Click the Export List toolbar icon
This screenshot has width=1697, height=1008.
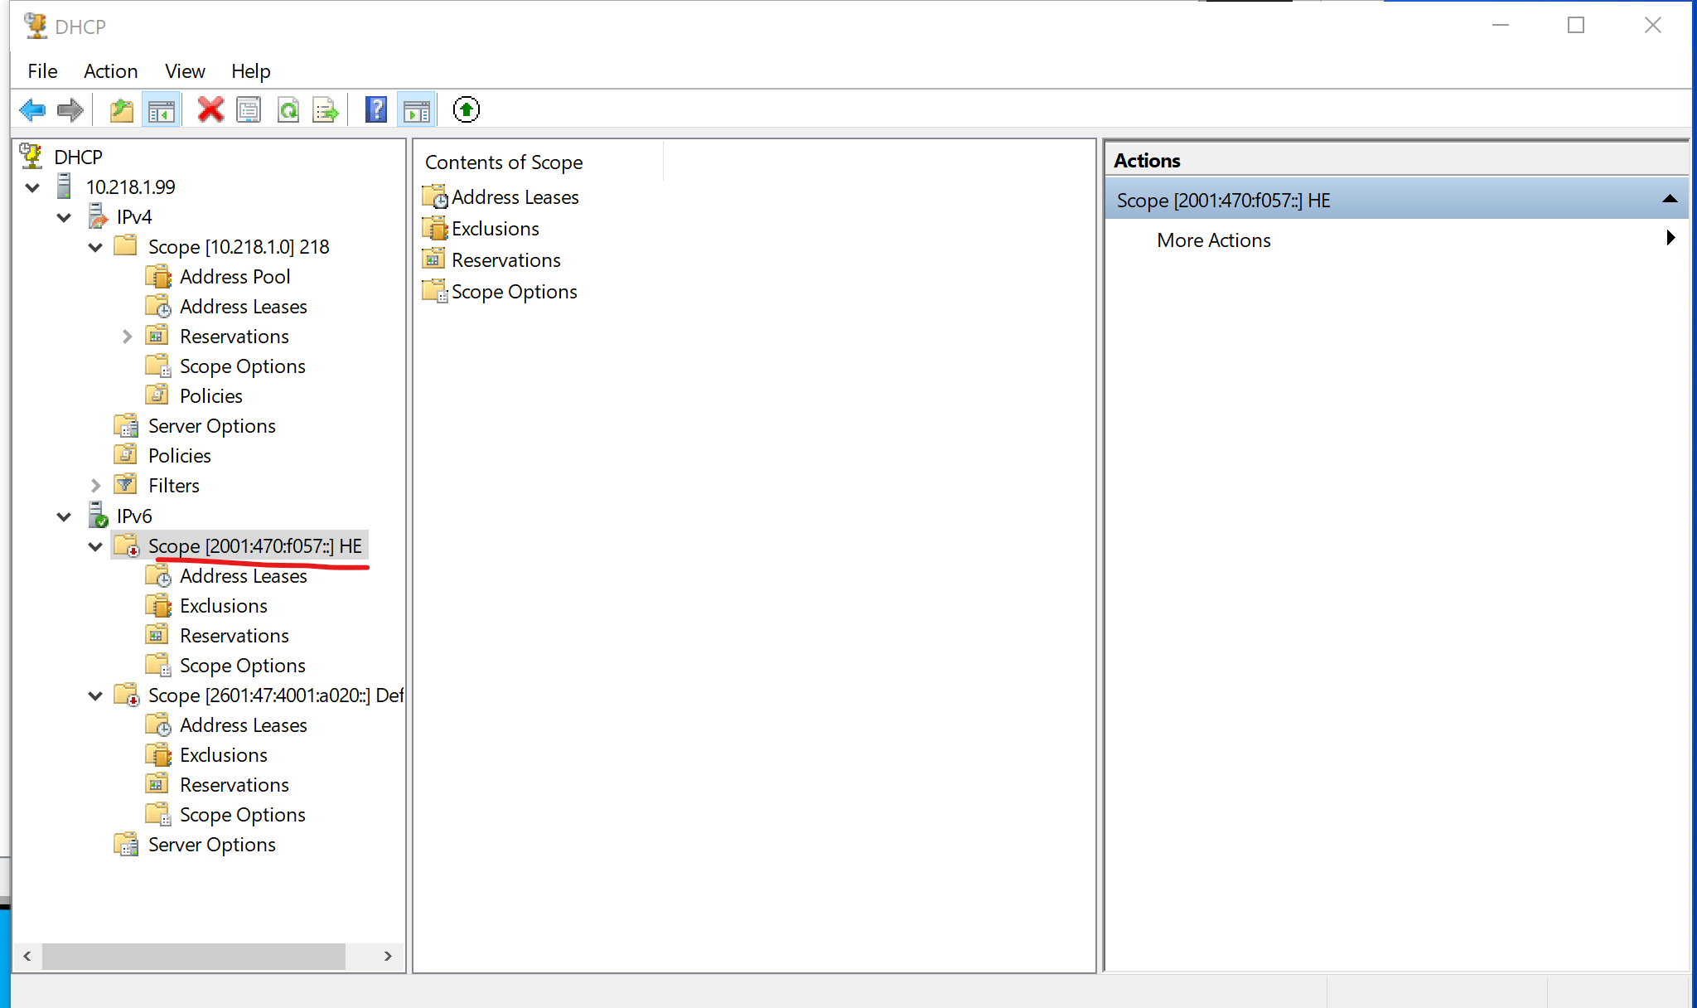[x=326, y=109]
